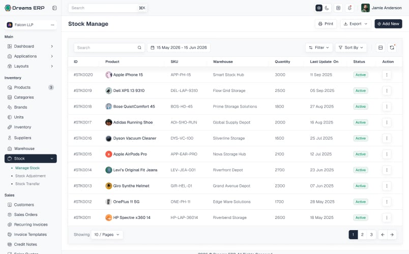The width and height of the screenshot is (409, 254).
Task: Click Add New button
Action: click(388, 24)
